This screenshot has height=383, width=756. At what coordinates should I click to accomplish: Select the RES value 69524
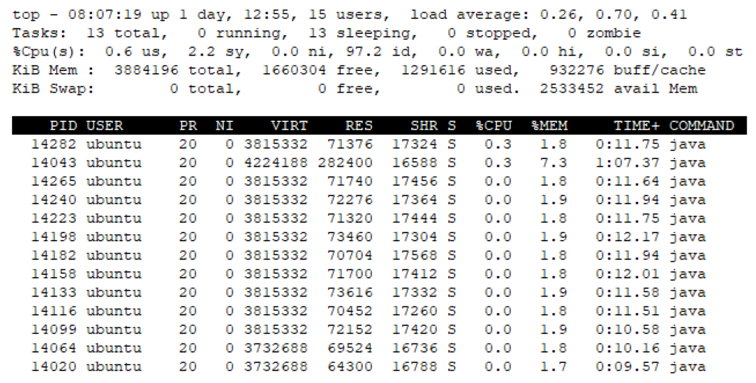[350, 348]
